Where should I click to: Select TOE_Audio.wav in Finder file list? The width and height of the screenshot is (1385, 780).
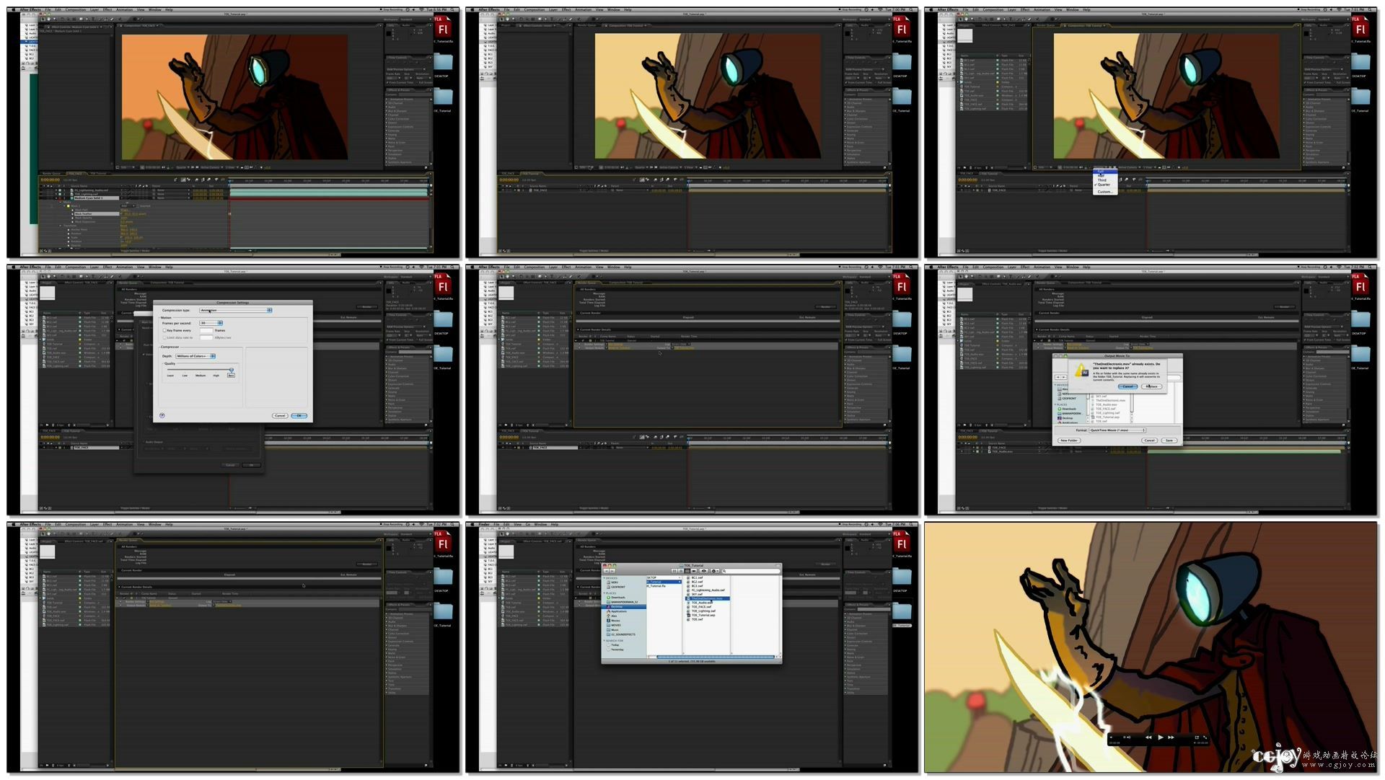pyautogui.click(x=701, y=603)
